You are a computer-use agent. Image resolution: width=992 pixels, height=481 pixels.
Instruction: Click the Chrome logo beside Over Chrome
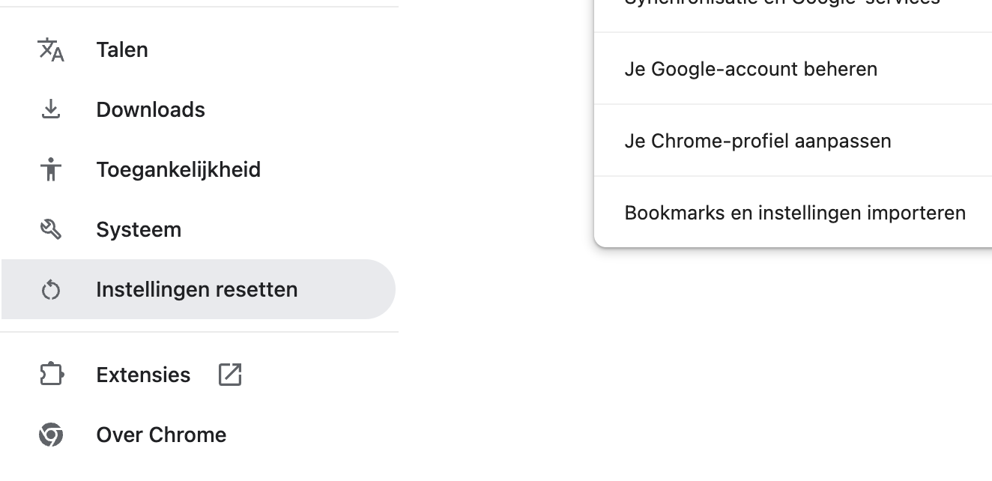click(50, 434)
